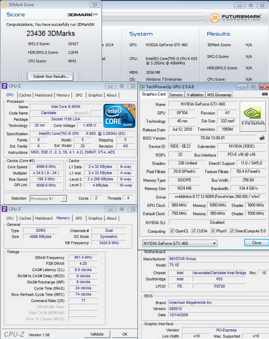Toggle the OpenCL checkbox
The height and width of the screenshot is (339, 269).
point(172,231)
